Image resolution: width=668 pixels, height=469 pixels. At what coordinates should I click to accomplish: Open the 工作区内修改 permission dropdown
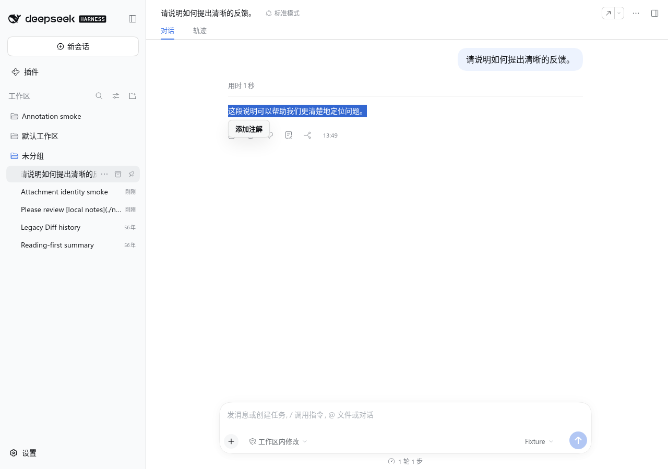(x=278, y=441)
